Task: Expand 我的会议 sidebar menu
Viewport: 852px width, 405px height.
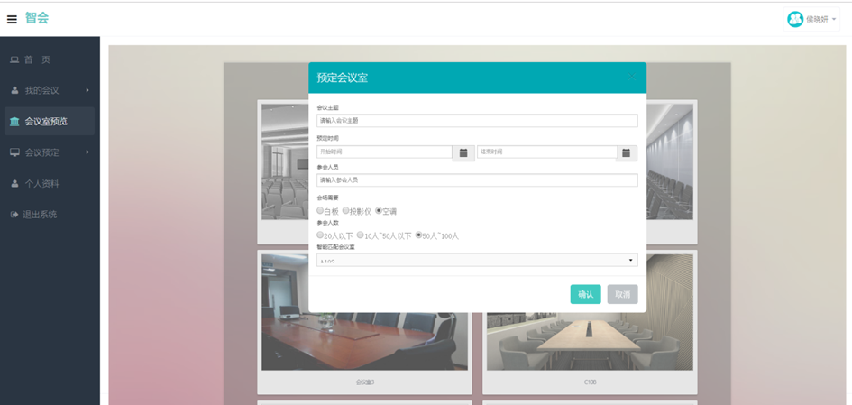Action: [x=50, y=90]
